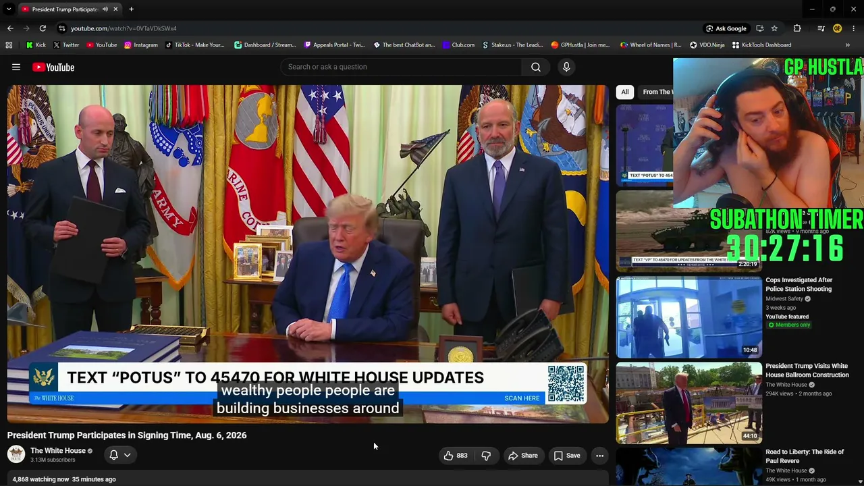Click the main video player

pyautogui.click(x=308, y=254)
